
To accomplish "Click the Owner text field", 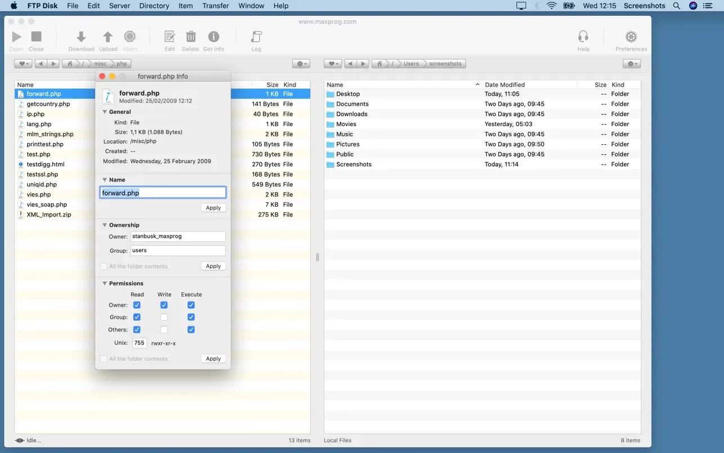I will click(177, 237).
